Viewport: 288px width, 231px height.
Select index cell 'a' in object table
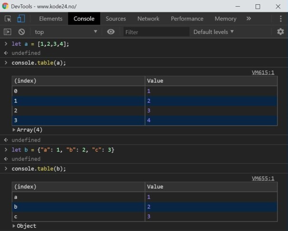78,197
